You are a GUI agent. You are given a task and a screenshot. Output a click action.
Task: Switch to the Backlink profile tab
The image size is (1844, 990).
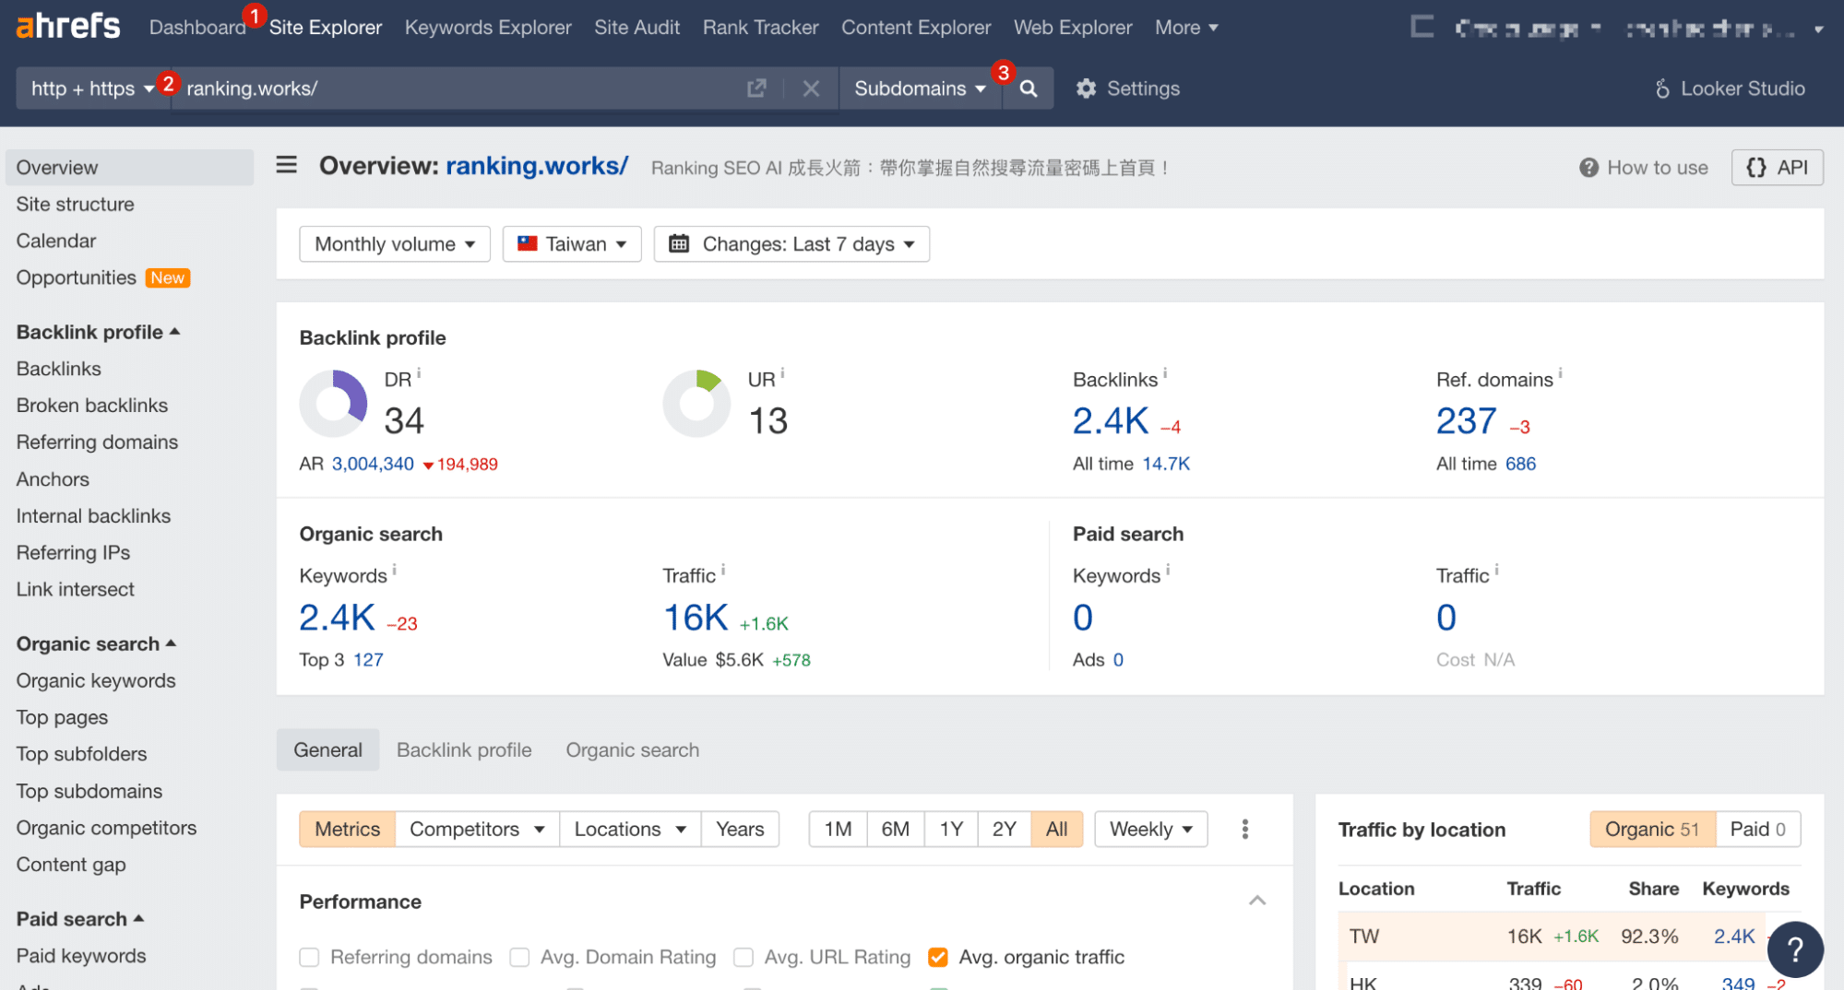[464, 750]
